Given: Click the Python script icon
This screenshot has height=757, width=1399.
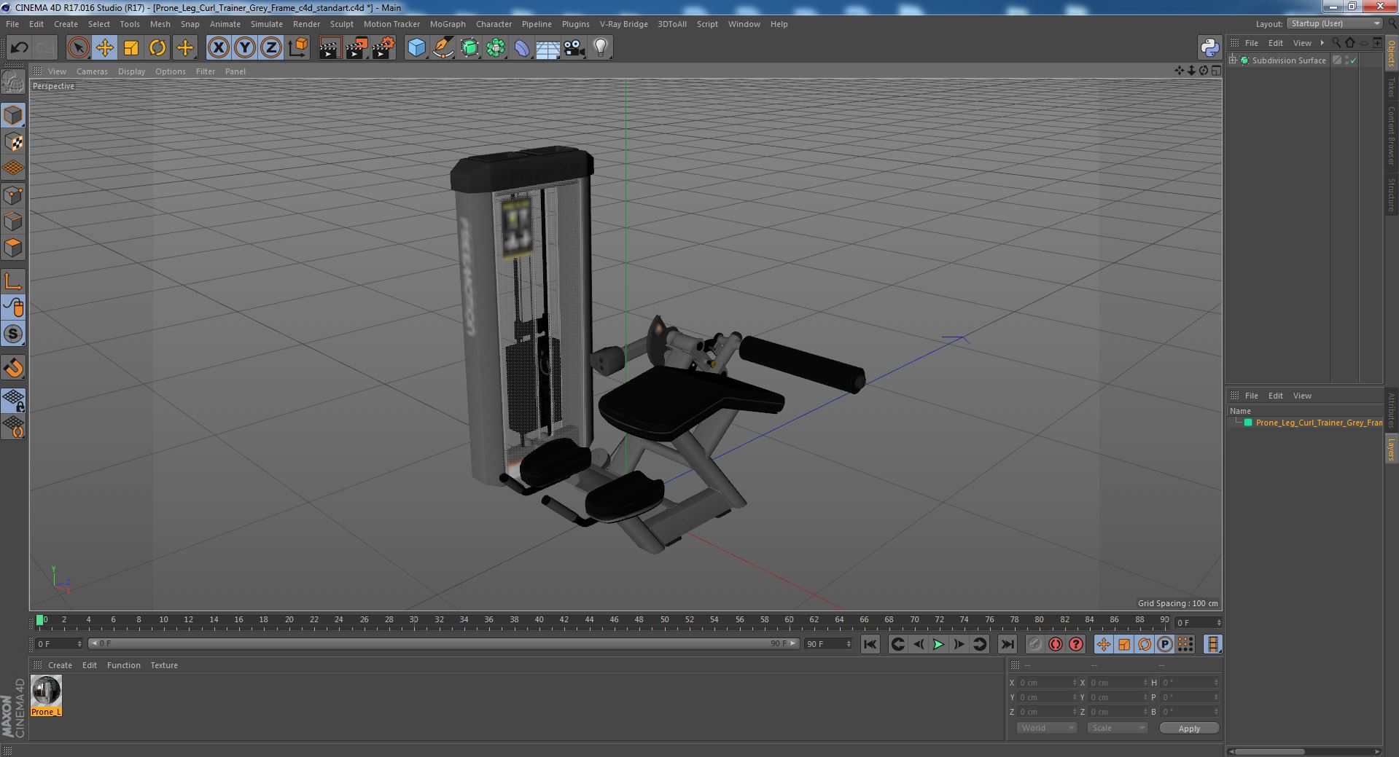Looking at the screenshot, I should [1209, 48].
